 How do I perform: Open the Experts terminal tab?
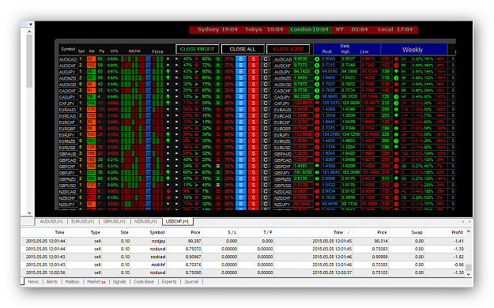pos(169,282)
